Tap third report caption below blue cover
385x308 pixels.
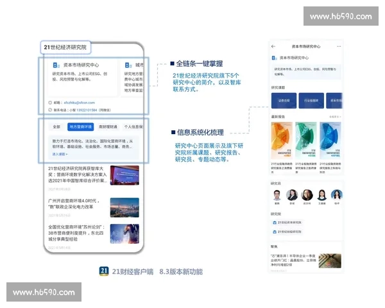[330, 168]
